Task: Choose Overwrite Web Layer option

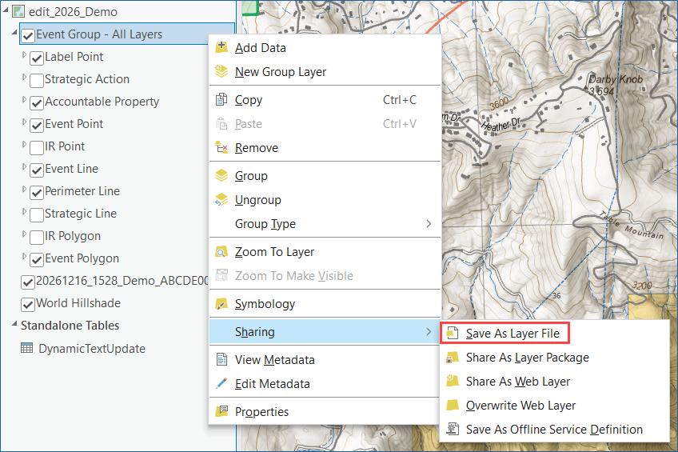Action: [554, 406]
